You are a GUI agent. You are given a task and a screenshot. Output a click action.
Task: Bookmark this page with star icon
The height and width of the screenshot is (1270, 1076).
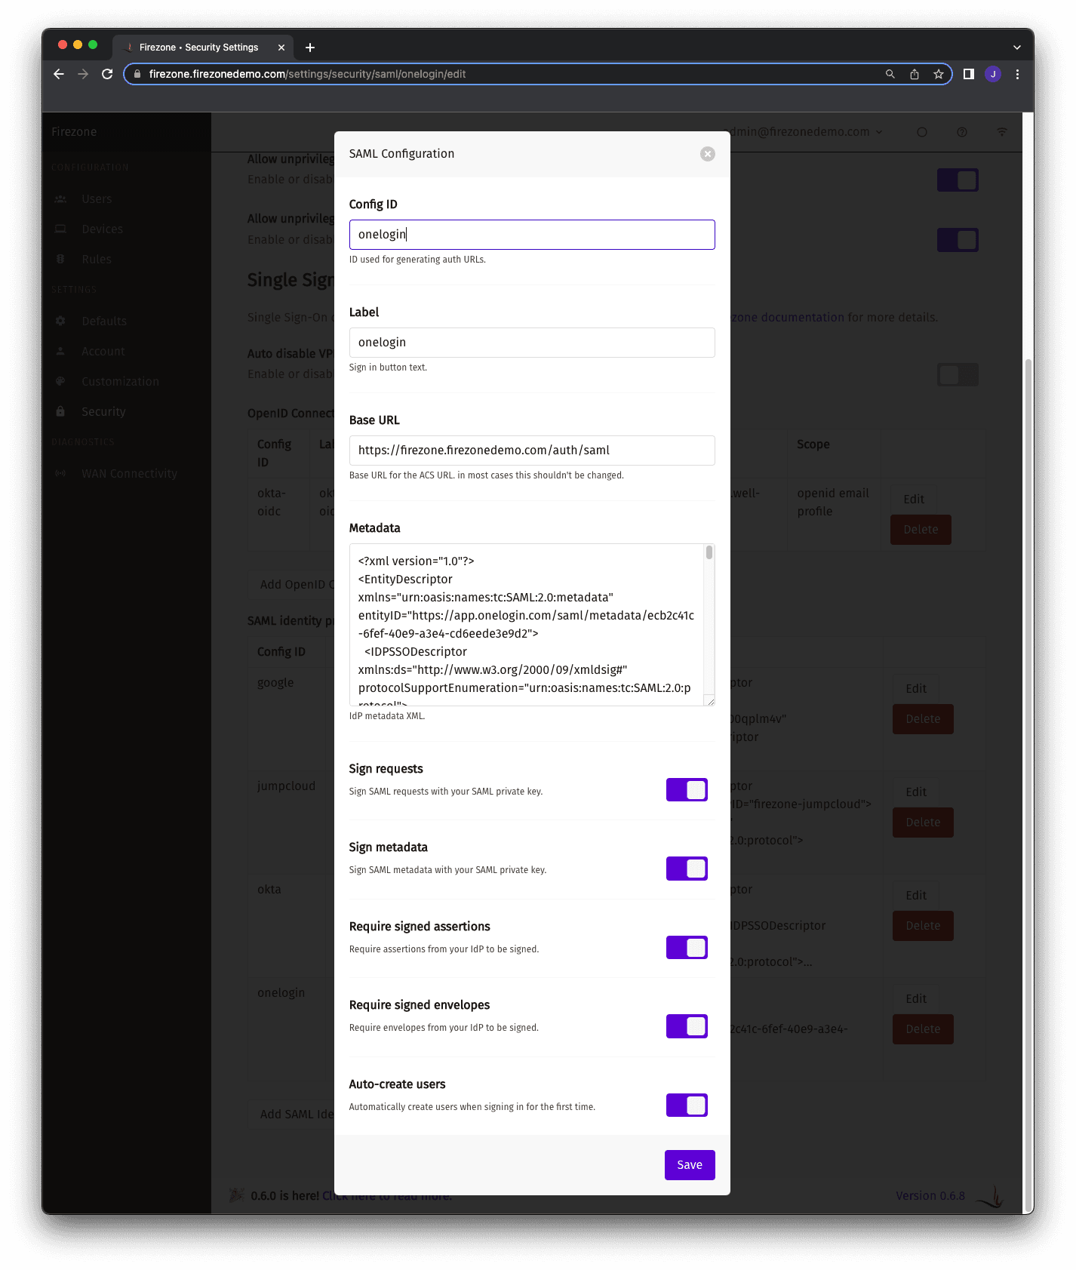(938, 74)
